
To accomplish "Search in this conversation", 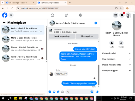I will click(121, 43).
